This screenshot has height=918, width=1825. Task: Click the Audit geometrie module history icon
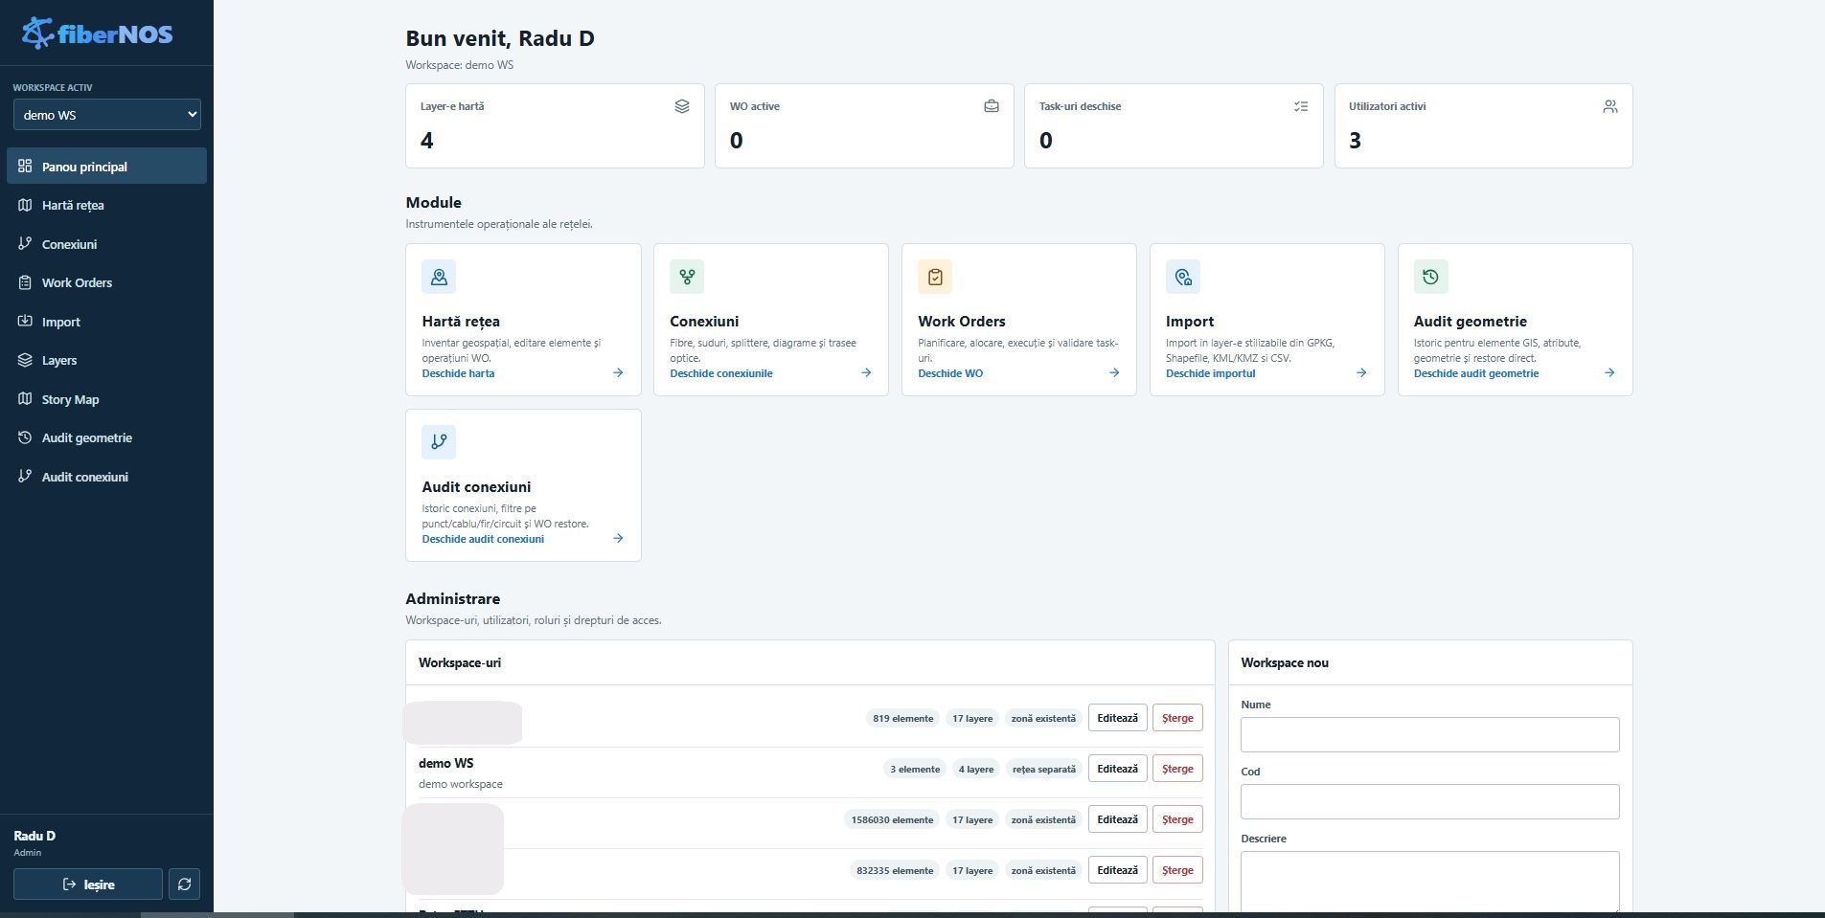(x=1431, y=277)
